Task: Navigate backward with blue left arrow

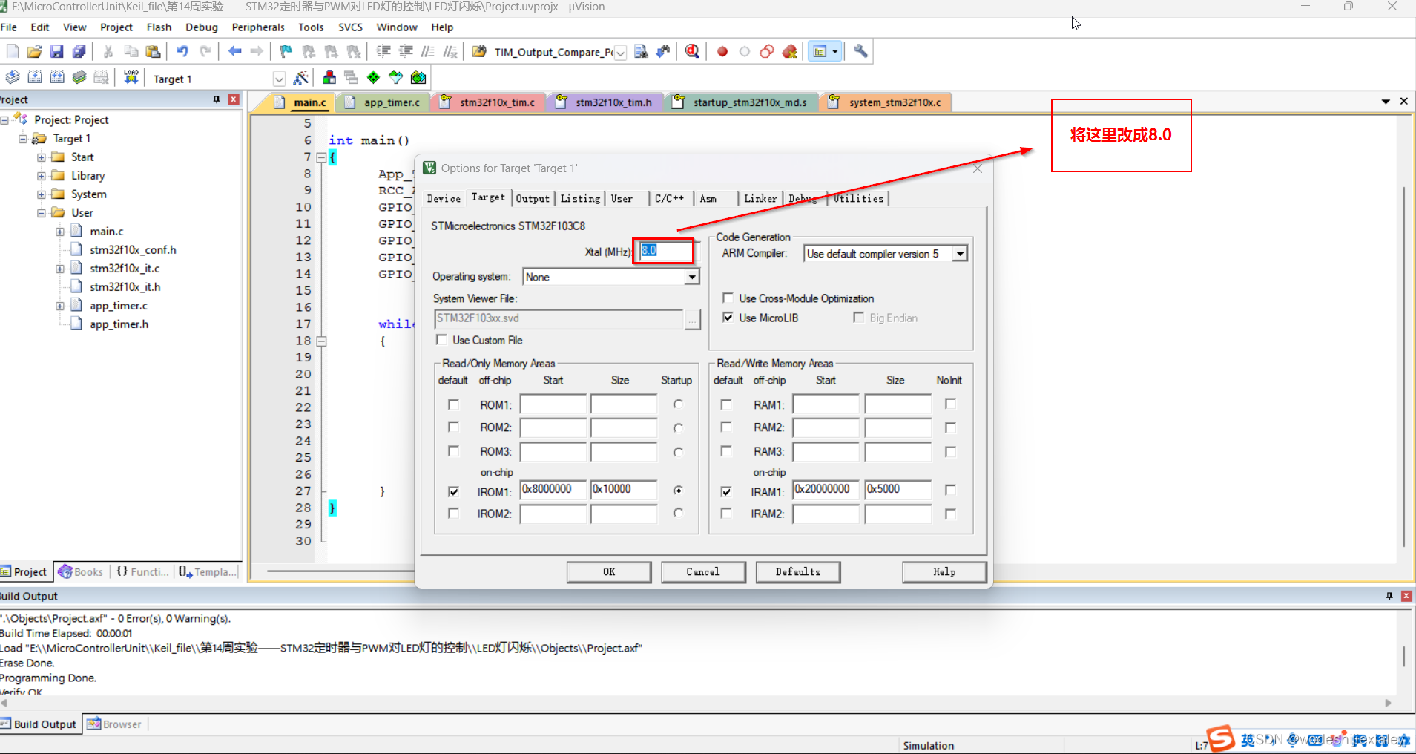Action: pos(235,51)
